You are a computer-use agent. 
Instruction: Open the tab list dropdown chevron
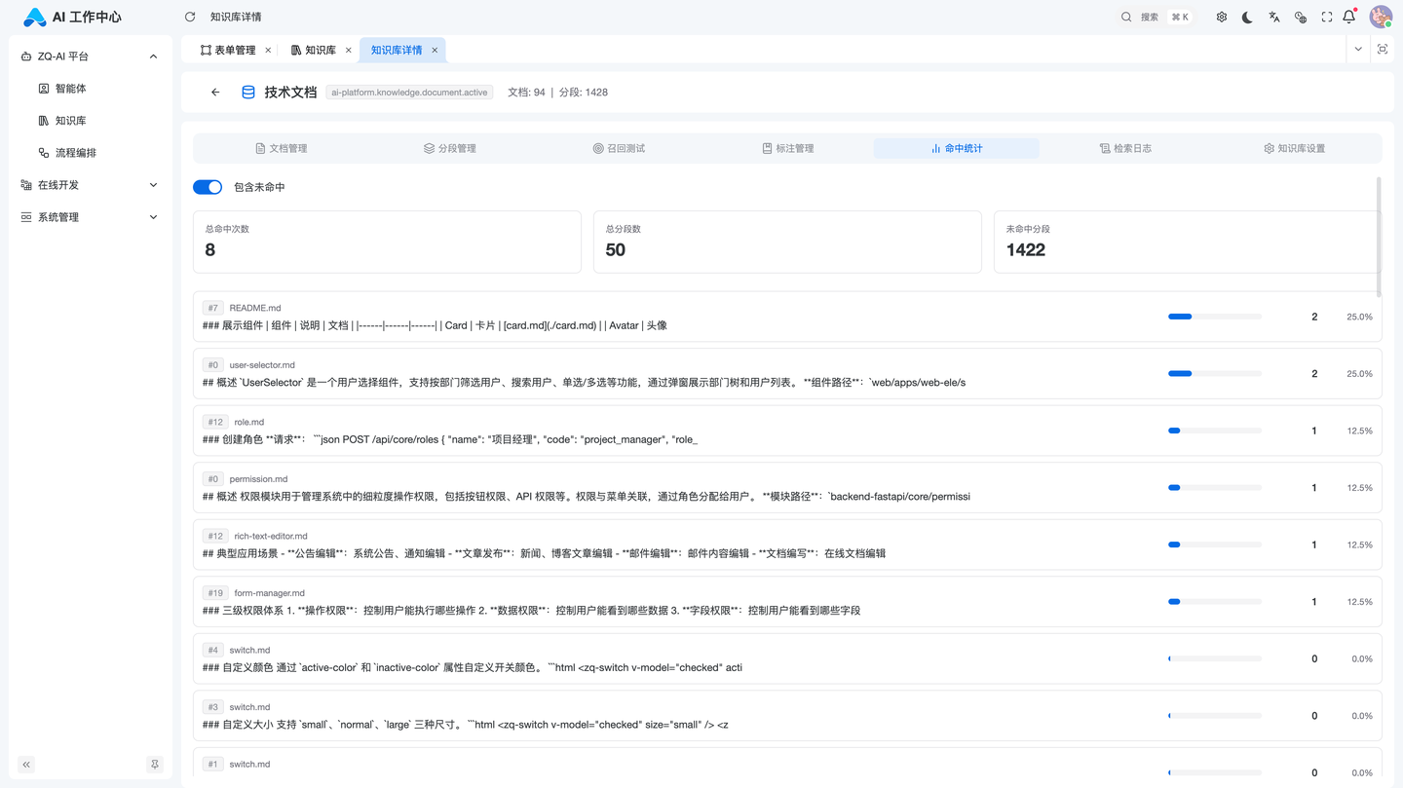tap(1358, 50)
